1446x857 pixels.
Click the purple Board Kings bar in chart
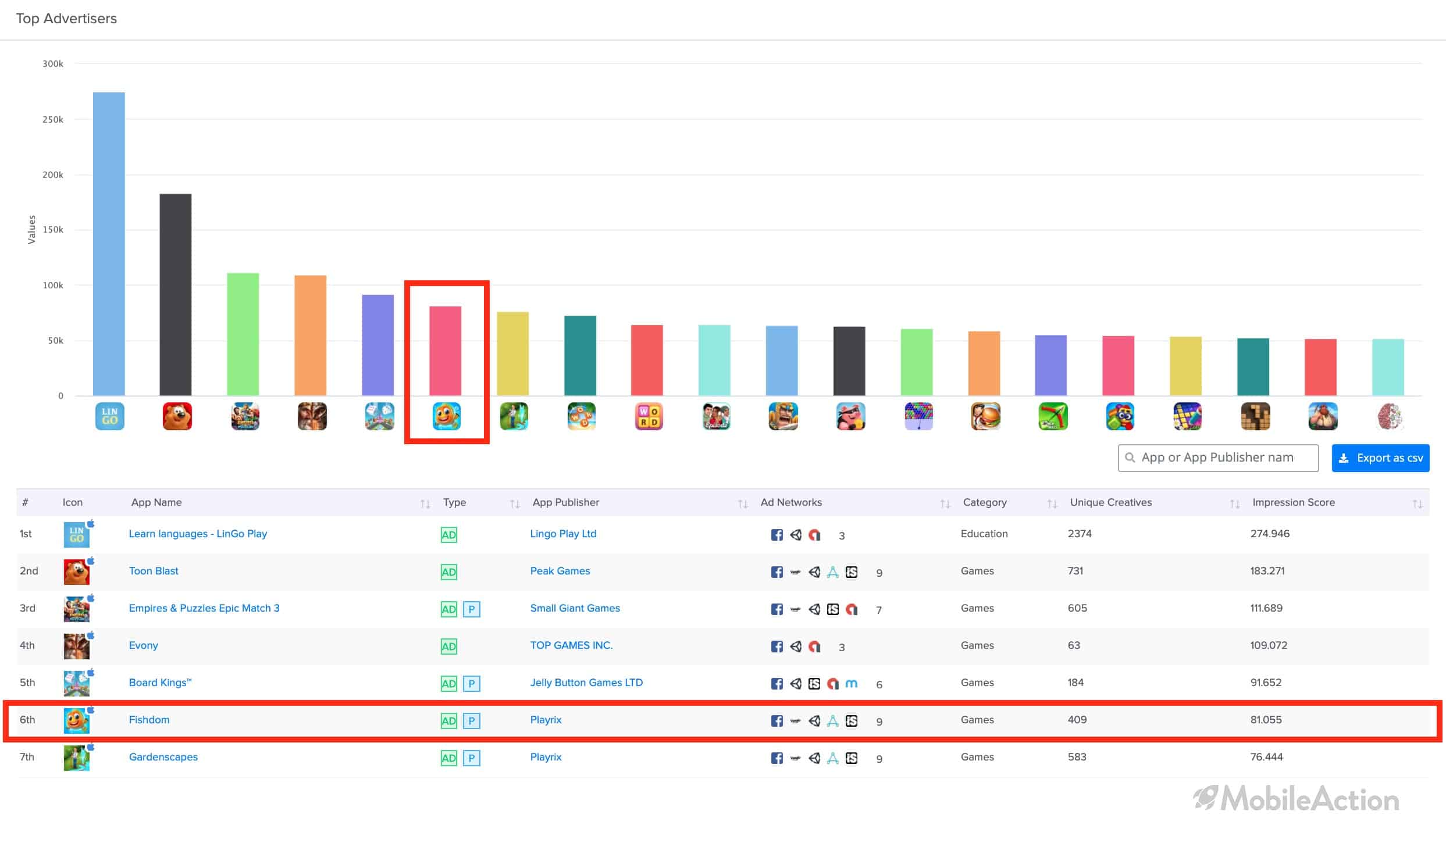[x=378, y=345]
